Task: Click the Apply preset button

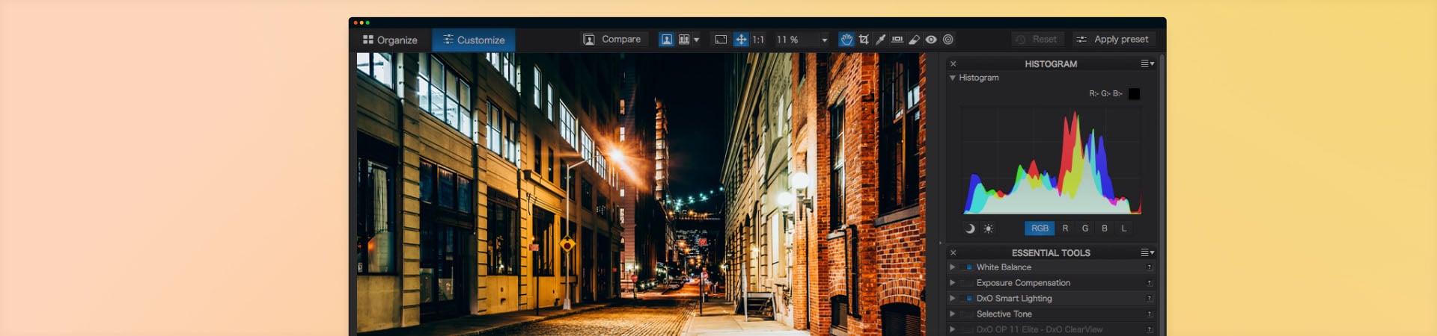Action: click(x=1114, y=40)
